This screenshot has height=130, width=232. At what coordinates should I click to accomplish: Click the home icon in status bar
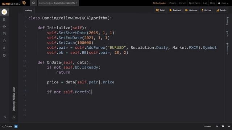click(229, 126)
